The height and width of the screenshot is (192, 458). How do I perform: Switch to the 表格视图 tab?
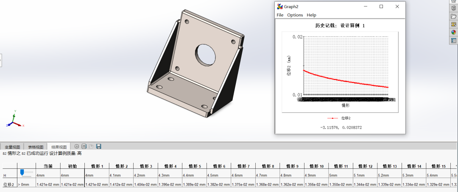pos(35,147)
